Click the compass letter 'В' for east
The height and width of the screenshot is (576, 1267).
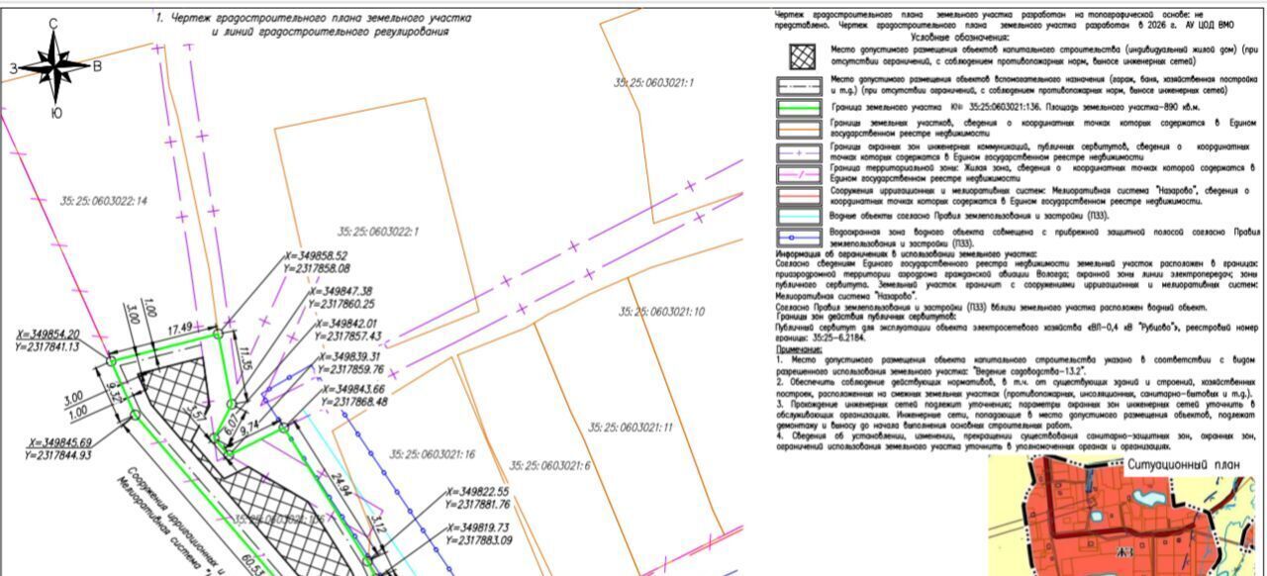[97, 67]
